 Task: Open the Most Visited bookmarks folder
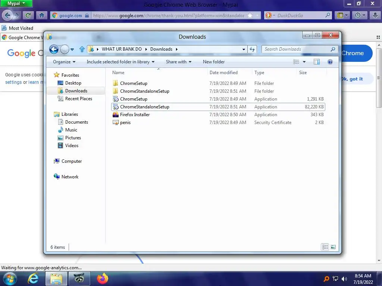tap(18, 28)
